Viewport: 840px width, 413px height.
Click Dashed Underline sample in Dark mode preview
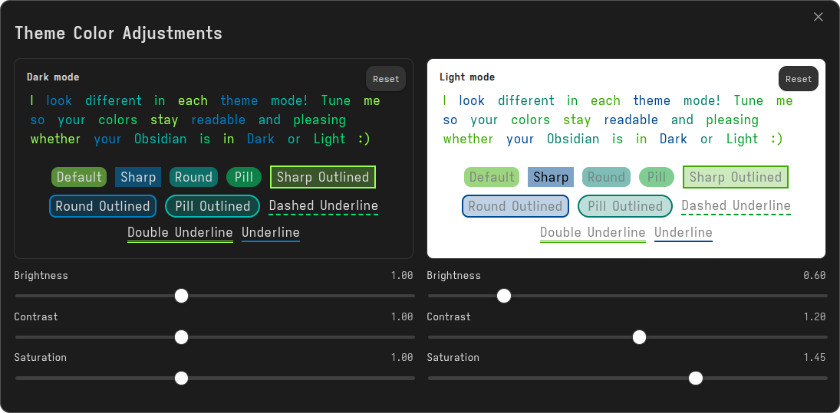tap(324, 206)
